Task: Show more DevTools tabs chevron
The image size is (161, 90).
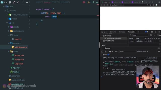Action: coord(139,32)
